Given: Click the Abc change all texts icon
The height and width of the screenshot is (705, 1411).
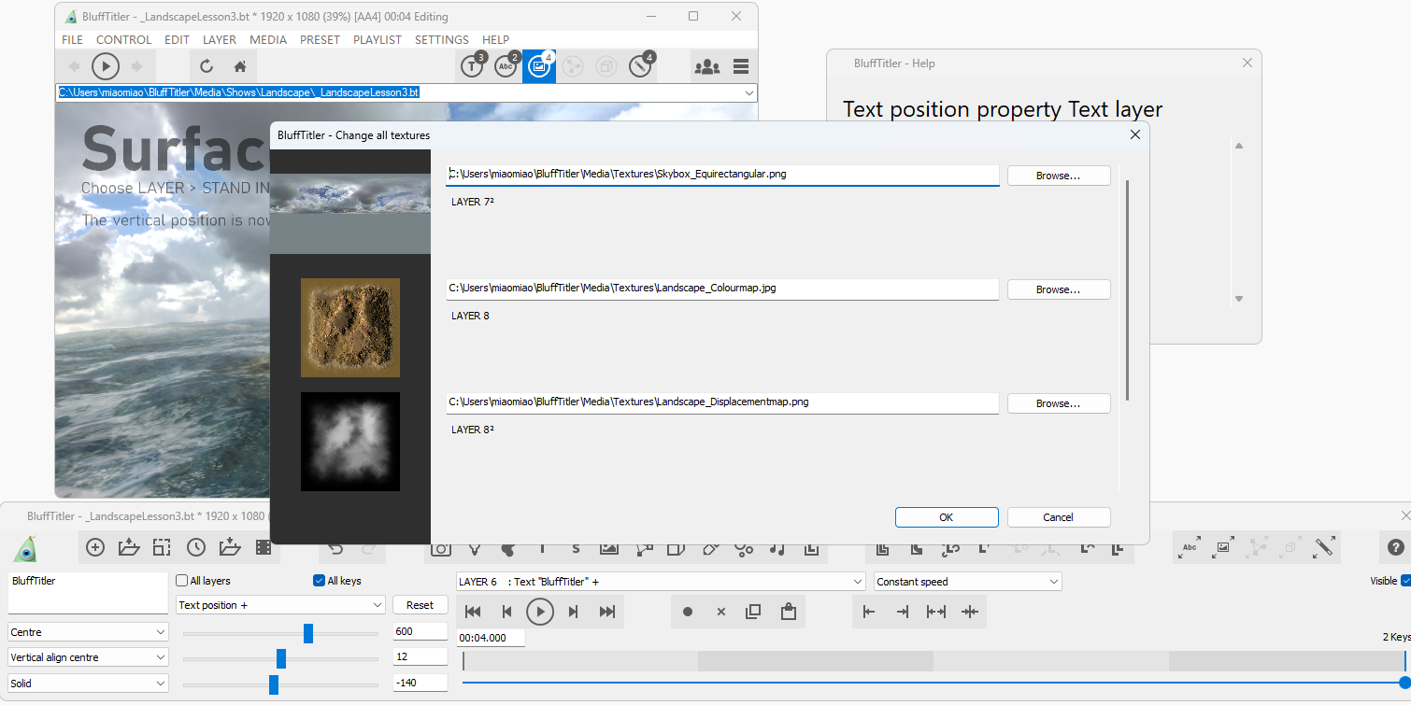Looking at the screenshot, I should pyautogui.click(x=506, y=66).
